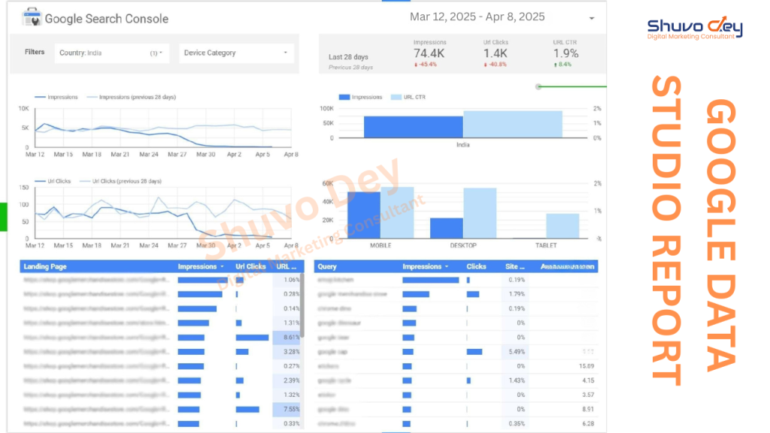
Task: Sort by the Landing Page column header
Action: pos(45,267)
